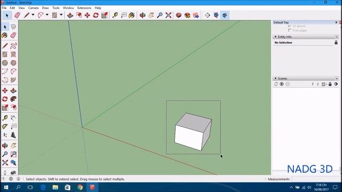Open the Scenes view options dropdown
The image size is (342, 192).
(324, 84)
